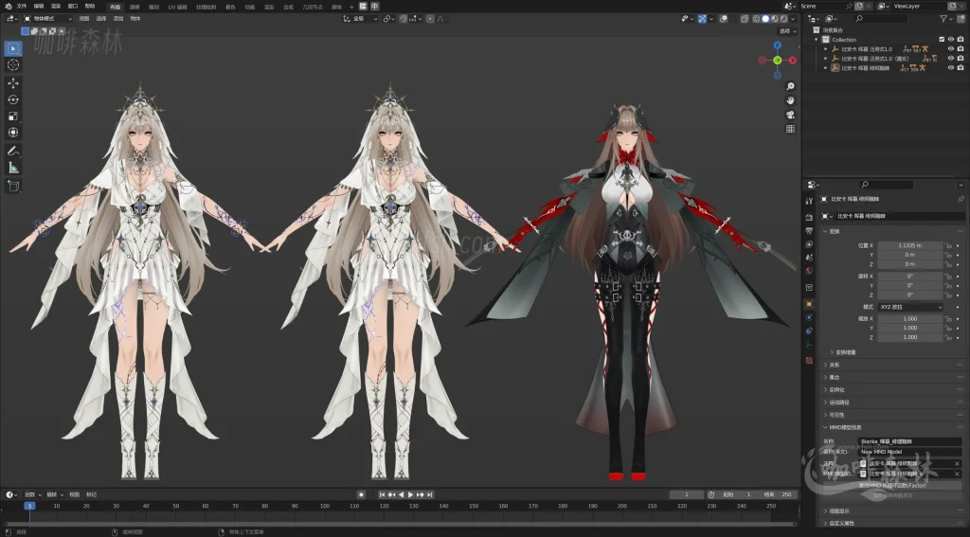This screenshot has width=970, height=537.
Task: Toggle eye for third outliner armature object
Action: pos(951,67)
